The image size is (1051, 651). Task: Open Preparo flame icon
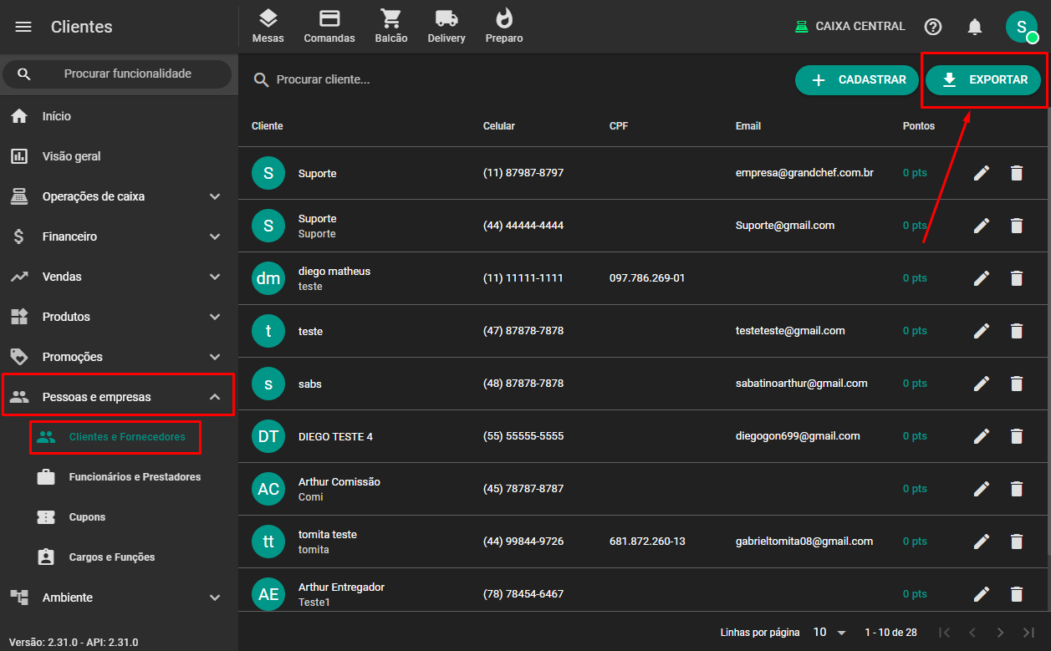click(504, 27)
